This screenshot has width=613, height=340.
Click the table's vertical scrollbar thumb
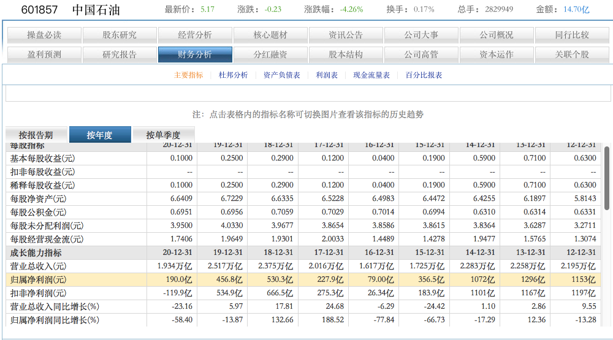[x=607, y=178]
